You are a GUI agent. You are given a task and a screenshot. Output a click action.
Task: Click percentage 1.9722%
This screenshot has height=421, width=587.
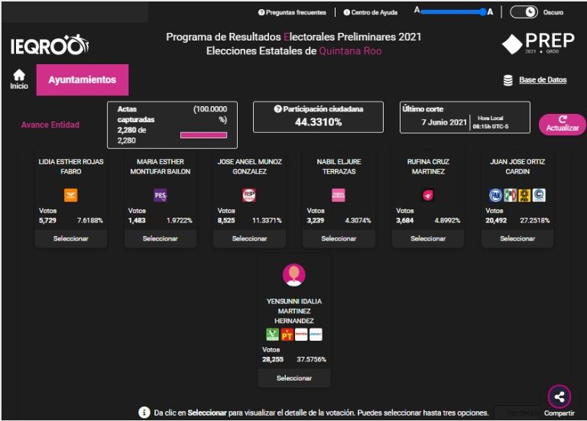coord(180,220)
